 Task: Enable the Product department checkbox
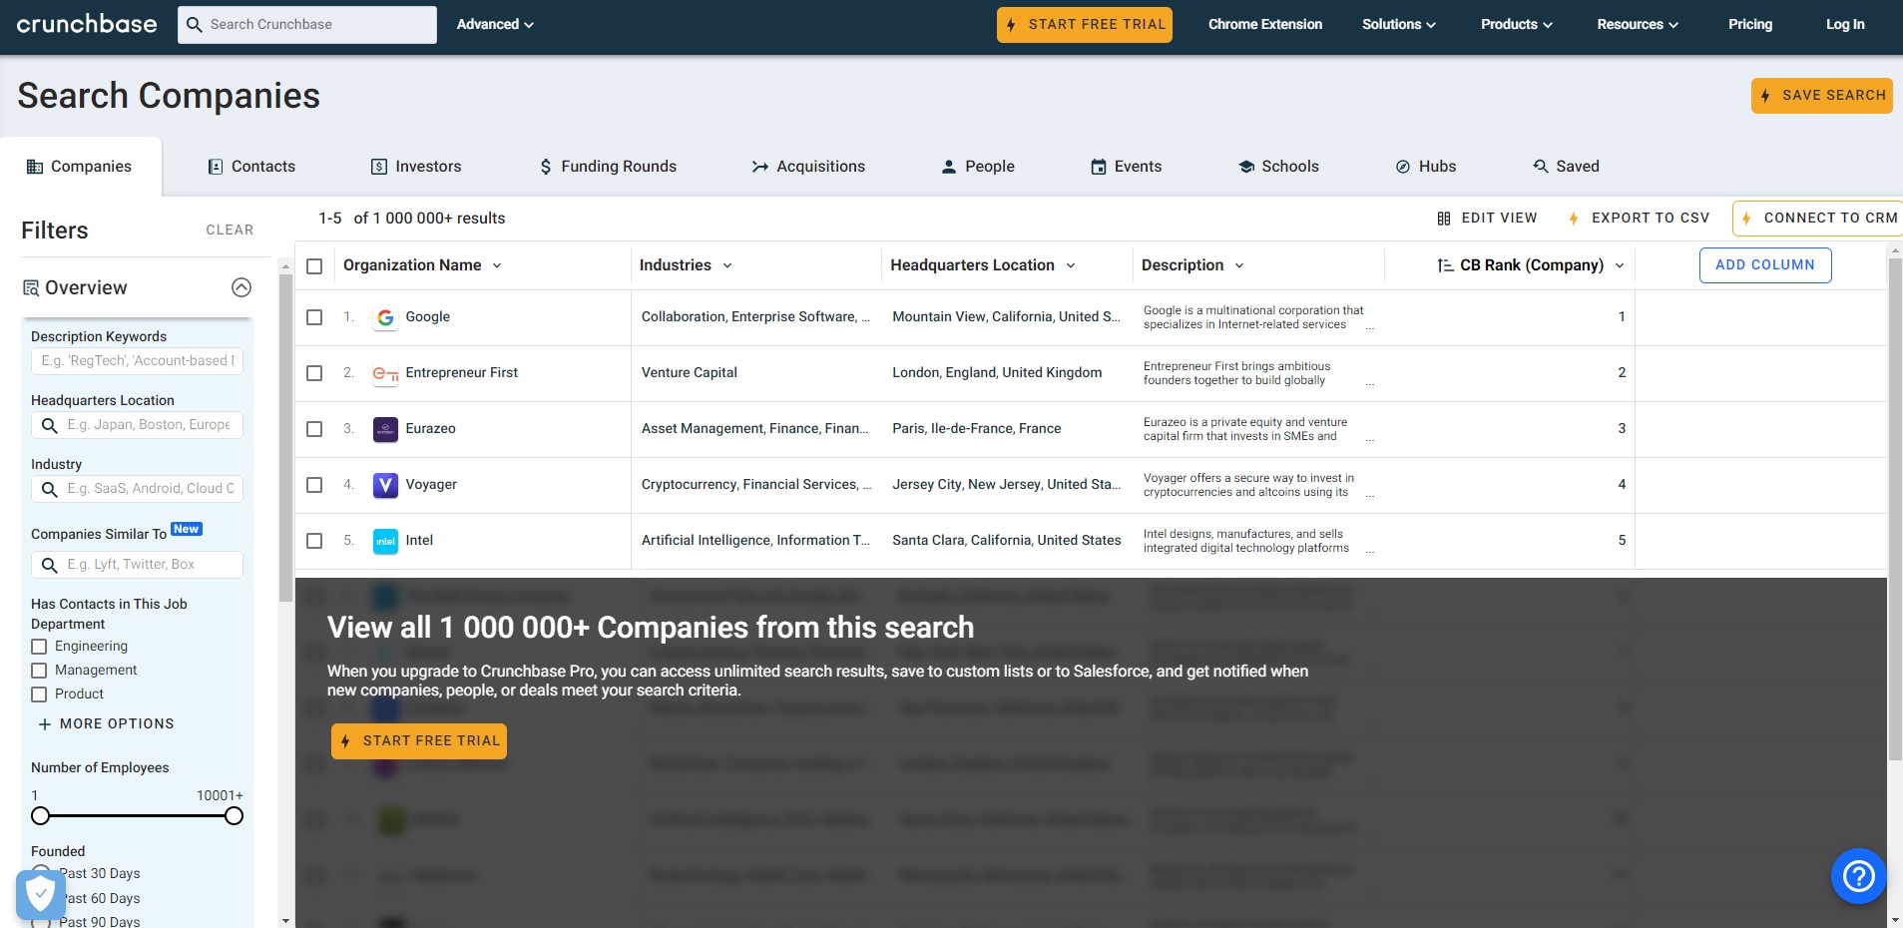39,695
